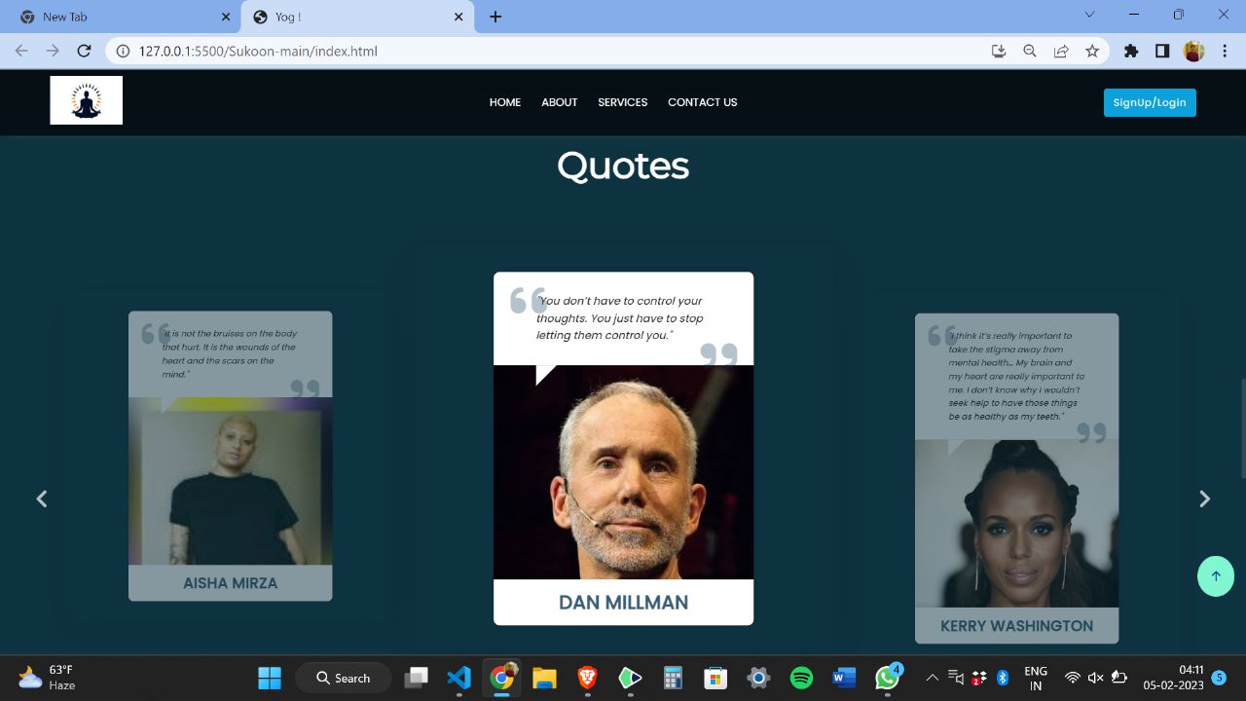Switch ENG IN input language
The image size is (1246, 701).
tap(1036, 678)
